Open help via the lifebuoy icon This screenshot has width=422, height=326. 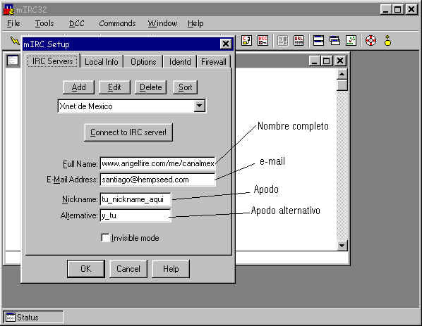(370, 41)
